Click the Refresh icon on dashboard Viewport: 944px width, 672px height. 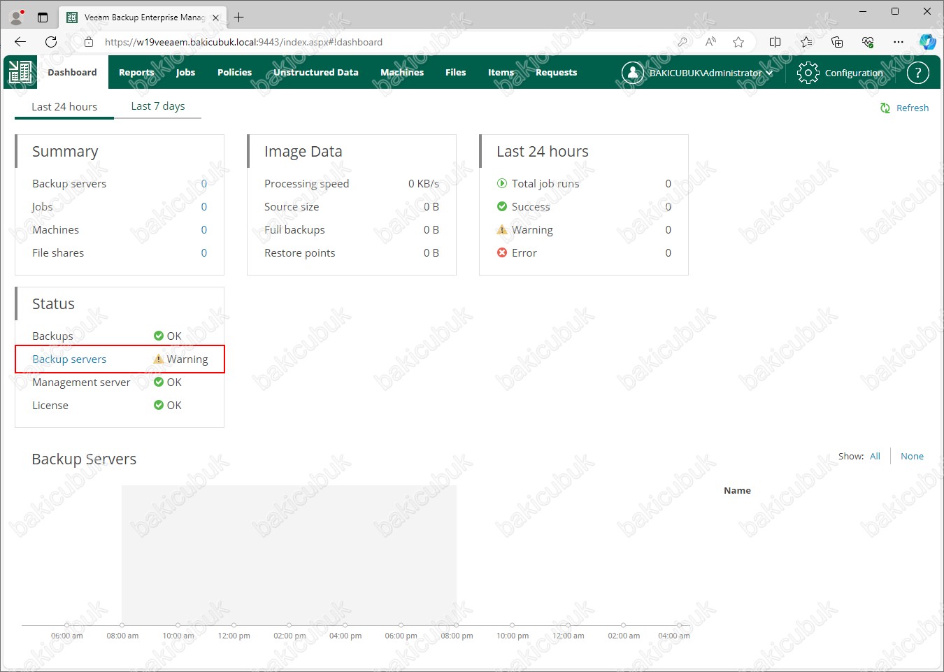(x=885, y=108)
